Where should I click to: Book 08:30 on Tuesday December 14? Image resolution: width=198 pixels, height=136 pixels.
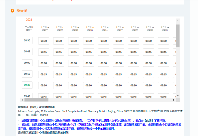tap(44, 41)
